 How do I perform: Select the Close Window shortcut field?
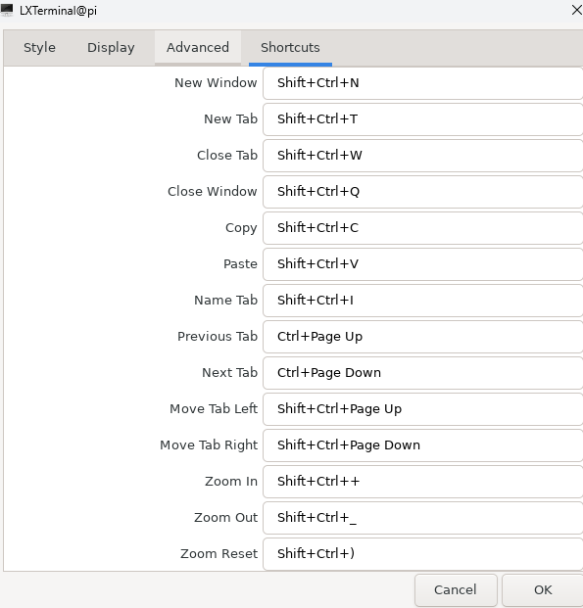(422, 192)
